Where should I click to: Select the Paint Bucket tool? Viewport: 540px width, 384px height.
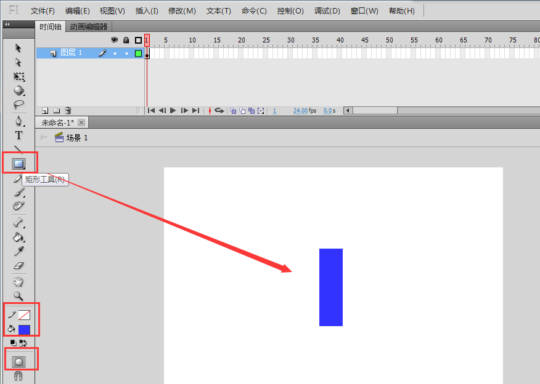click(x=18, y=237)
